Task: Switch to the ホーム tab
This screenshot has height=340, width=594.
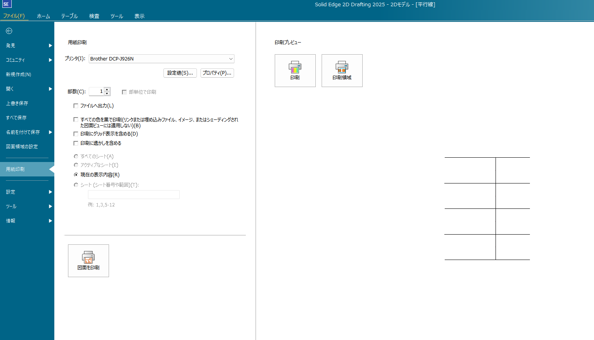Action: 43,16
